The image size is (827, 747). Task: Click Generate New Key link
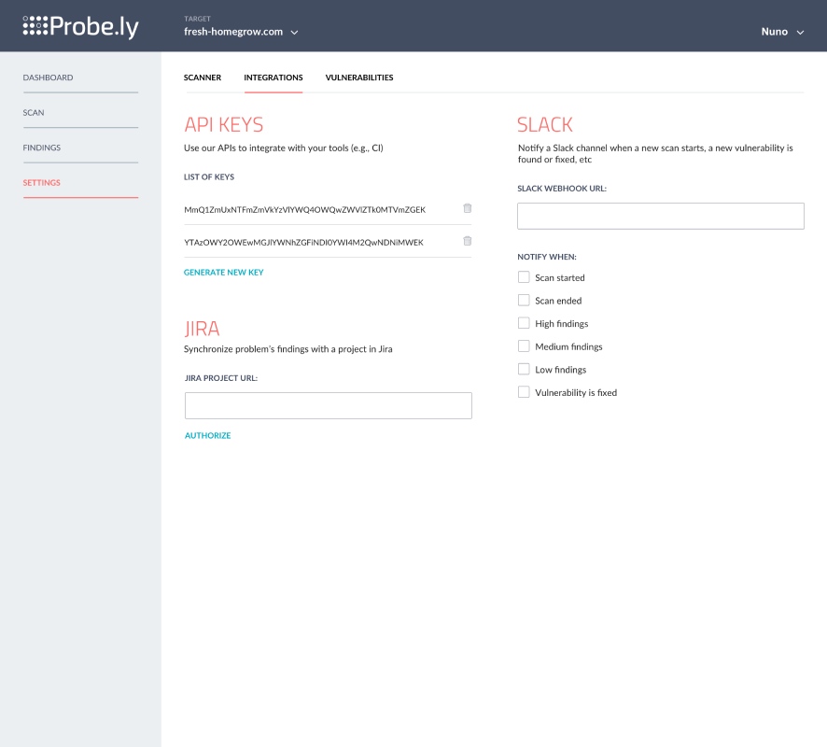click(224, 273)
